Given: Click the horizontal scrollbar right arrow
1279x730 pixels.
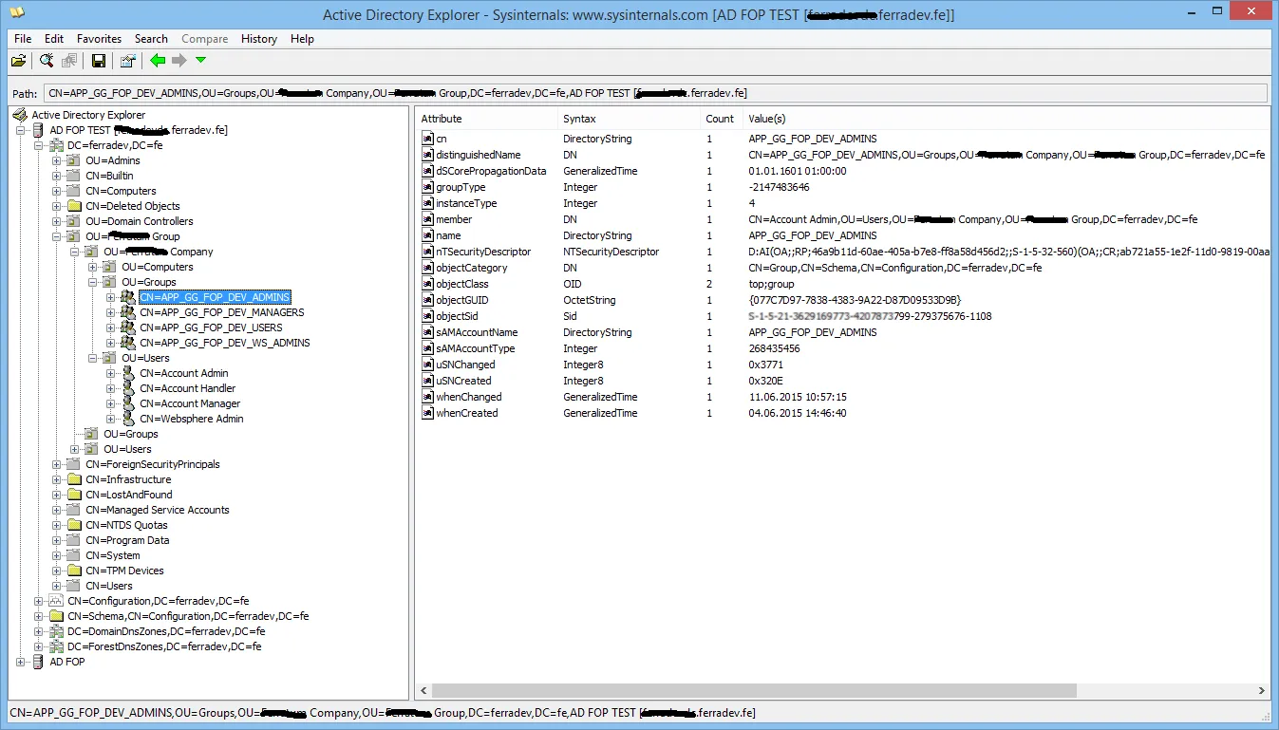Looking at the screenshot, I should point(1262,692).
